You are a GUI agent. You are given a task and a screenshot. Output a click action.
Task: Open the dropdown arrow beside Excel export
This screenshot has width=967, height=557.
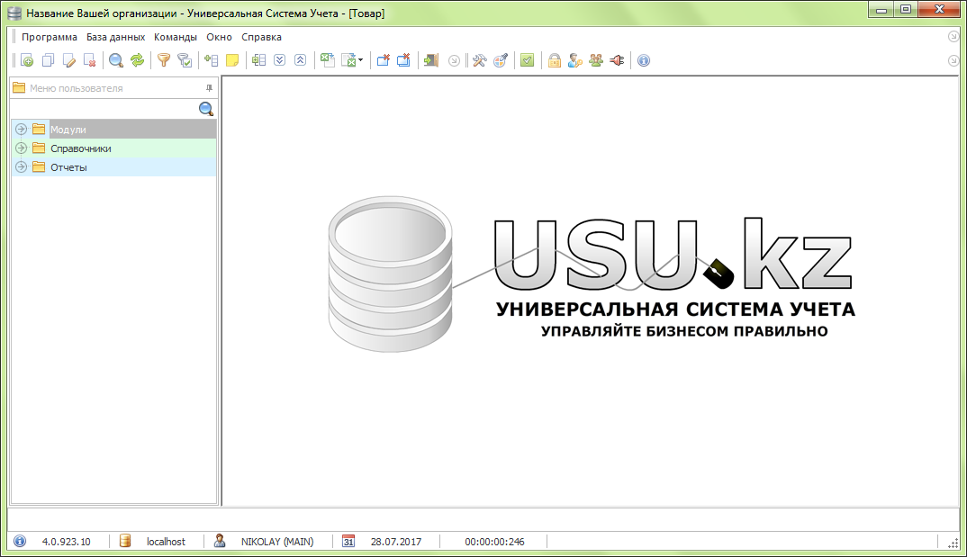361,60
